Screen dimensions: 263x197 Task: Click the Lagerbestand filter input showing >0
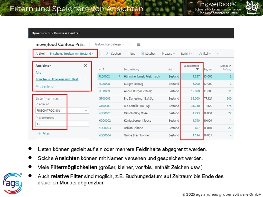point(62,124)
